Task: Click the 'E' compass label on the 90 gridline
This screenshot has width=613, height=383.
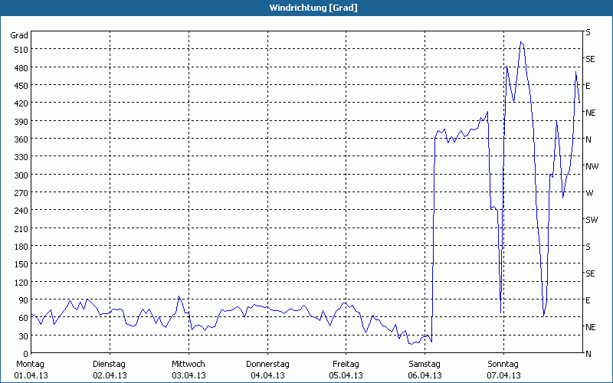Action: pos(588,300)
